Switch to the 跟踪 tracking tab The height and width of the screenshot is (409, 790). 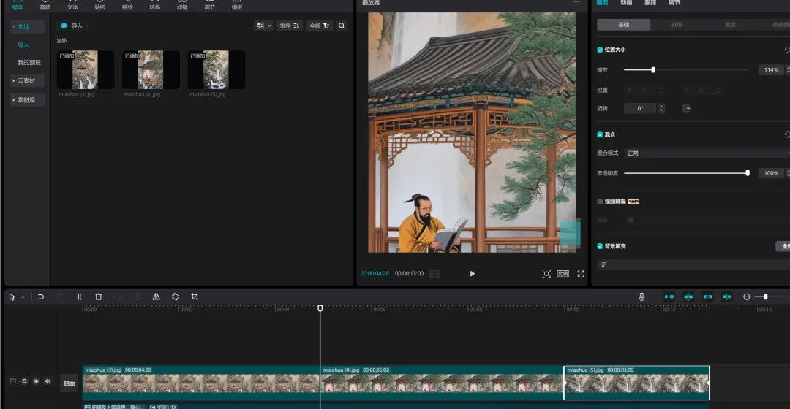tap(650, 3)
